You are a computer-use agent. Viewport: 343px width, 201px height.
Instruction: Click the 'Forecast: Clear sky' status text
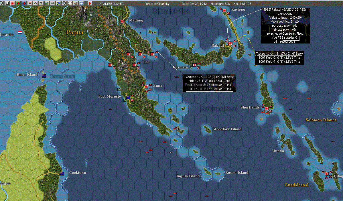(157, 4)
